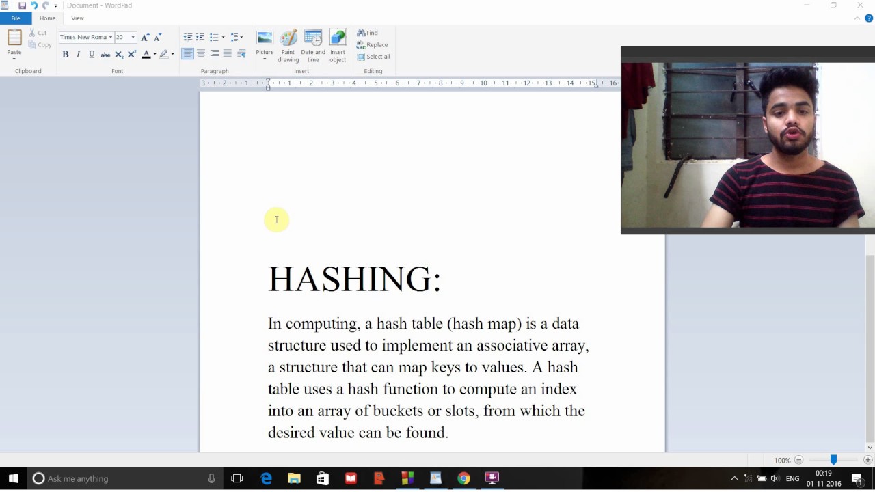Click the Find button

click(x=368, y=33)
